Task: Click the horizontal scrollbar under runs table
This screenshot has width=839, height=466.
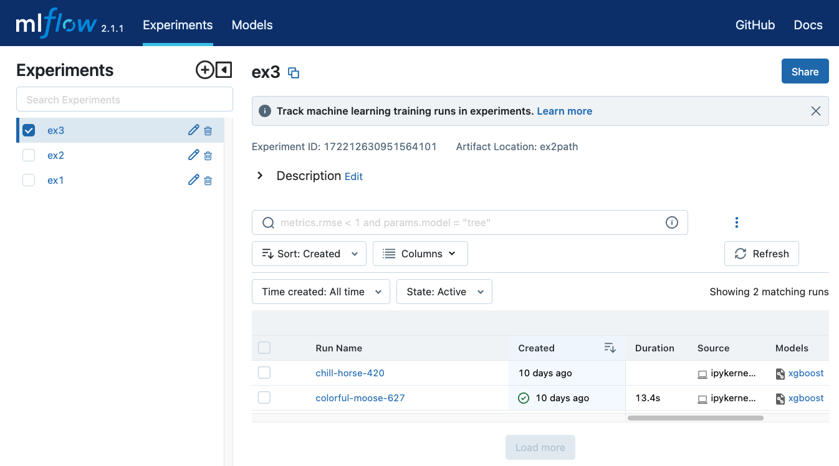Action: point(695,418)
